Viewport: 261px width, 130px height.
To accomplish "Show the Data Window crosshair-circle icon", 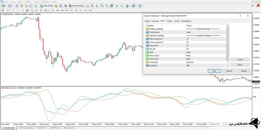I will (22, 6).
